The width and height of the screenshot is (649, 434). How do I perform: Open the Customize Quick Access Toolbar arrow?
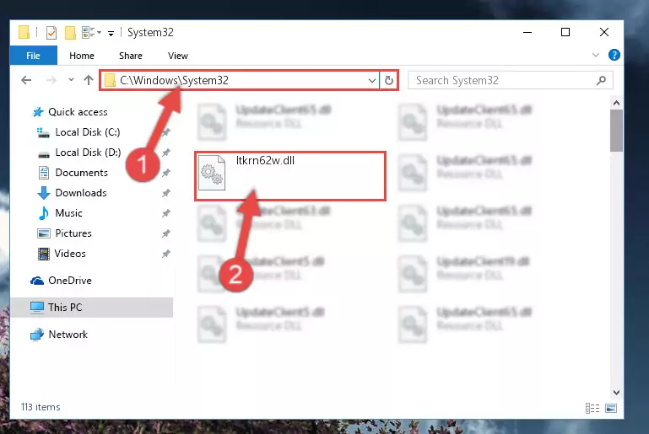tap(111, 33)
